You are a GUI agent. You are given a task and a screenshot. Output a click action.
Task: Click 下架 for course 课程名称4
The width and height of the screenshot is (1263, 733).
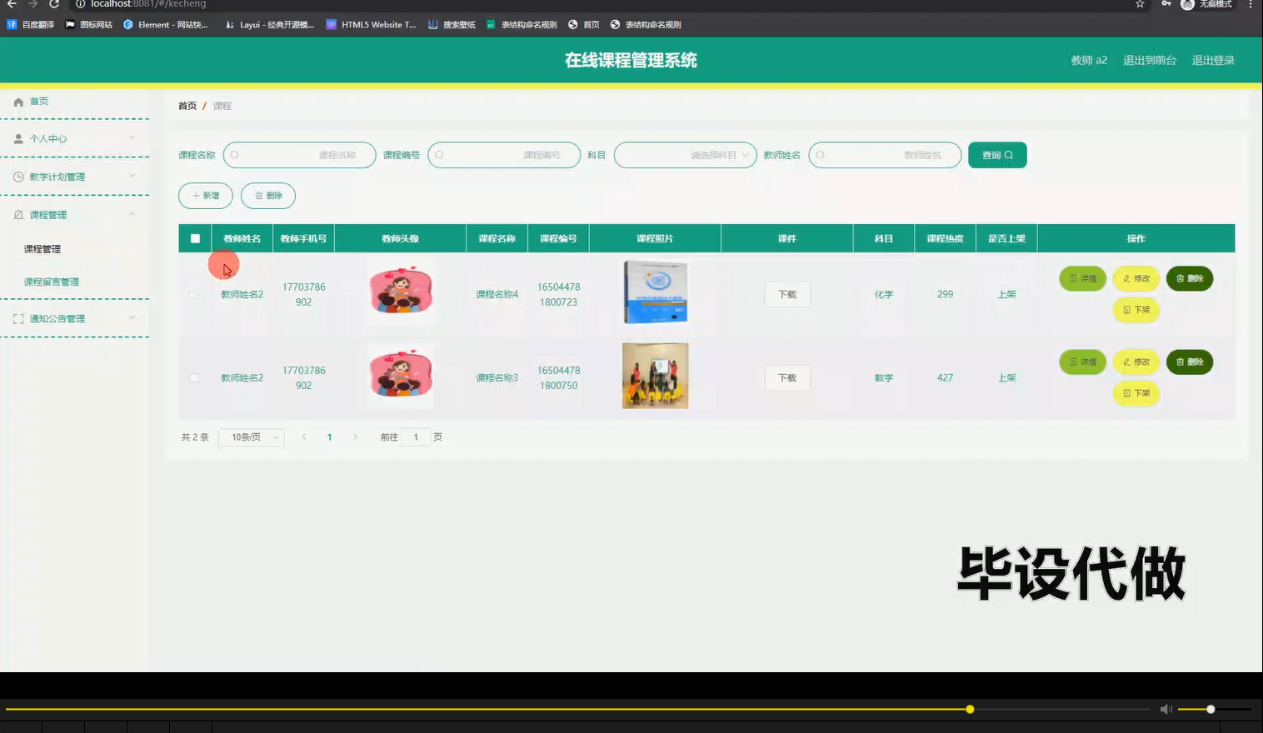tap(1136, 309)
